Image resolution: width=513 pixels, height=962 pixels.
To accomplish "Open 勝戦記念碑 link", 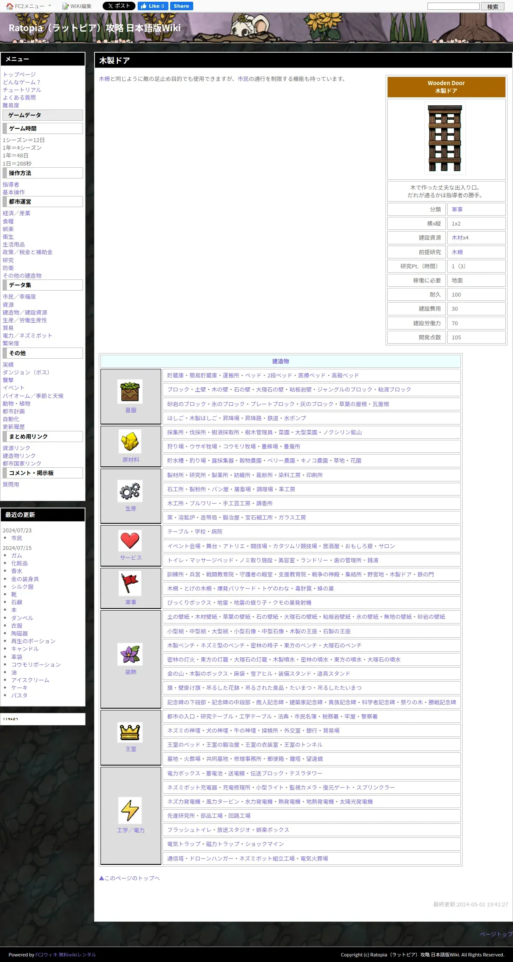I will (442, 702).
